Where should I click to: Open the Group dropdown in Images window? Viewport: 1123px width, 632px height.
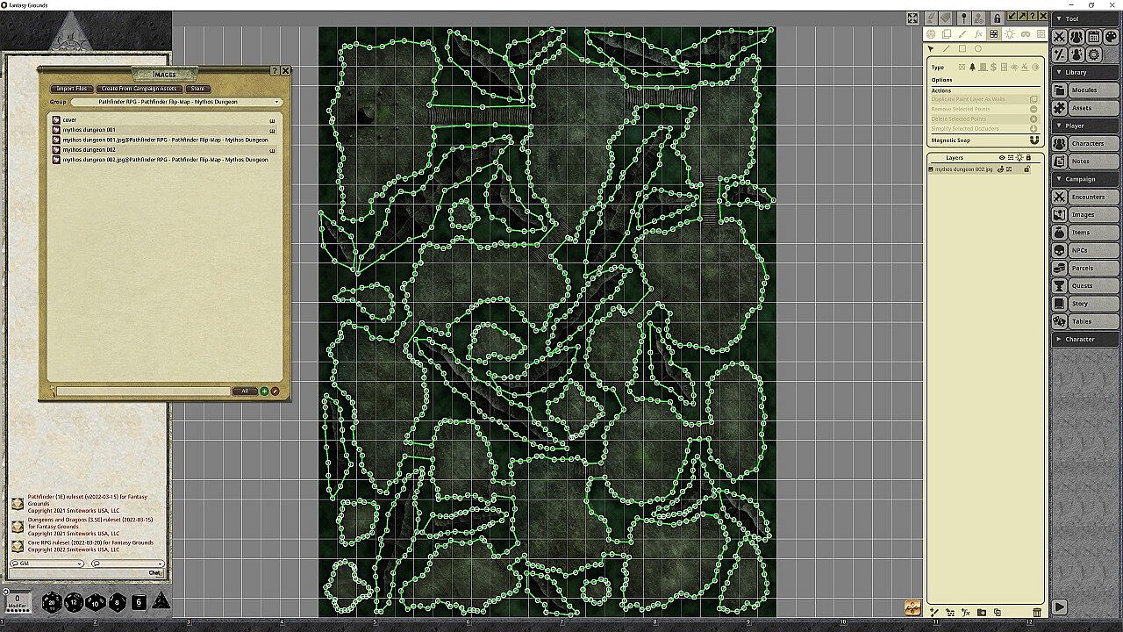tap(176, 102)
